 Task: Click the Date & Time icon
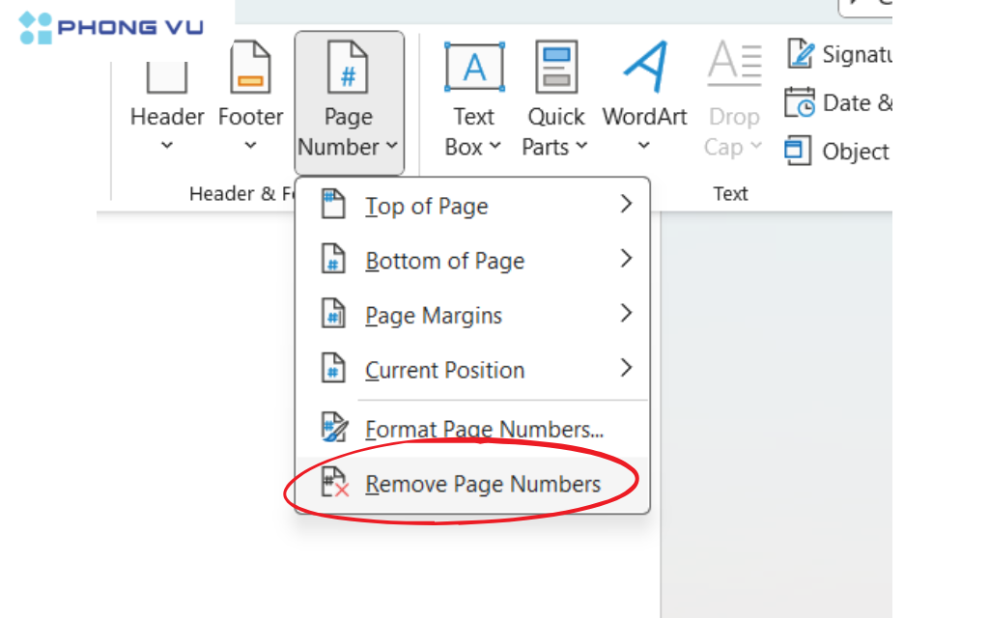801,103
